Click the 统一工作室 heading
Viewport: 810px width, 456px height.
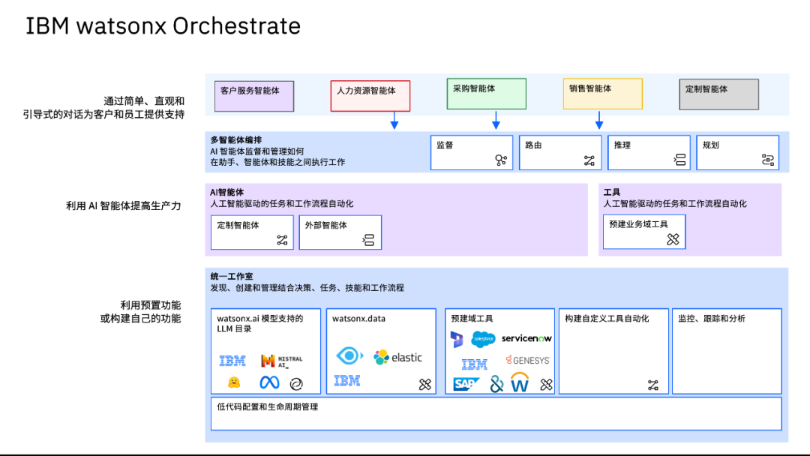coord(232,276)
